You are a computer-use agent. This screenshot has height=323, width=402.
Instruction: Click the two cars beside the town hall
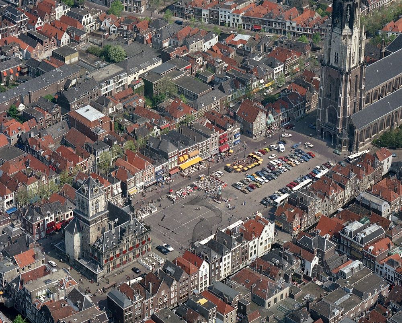tap(165, 249)
